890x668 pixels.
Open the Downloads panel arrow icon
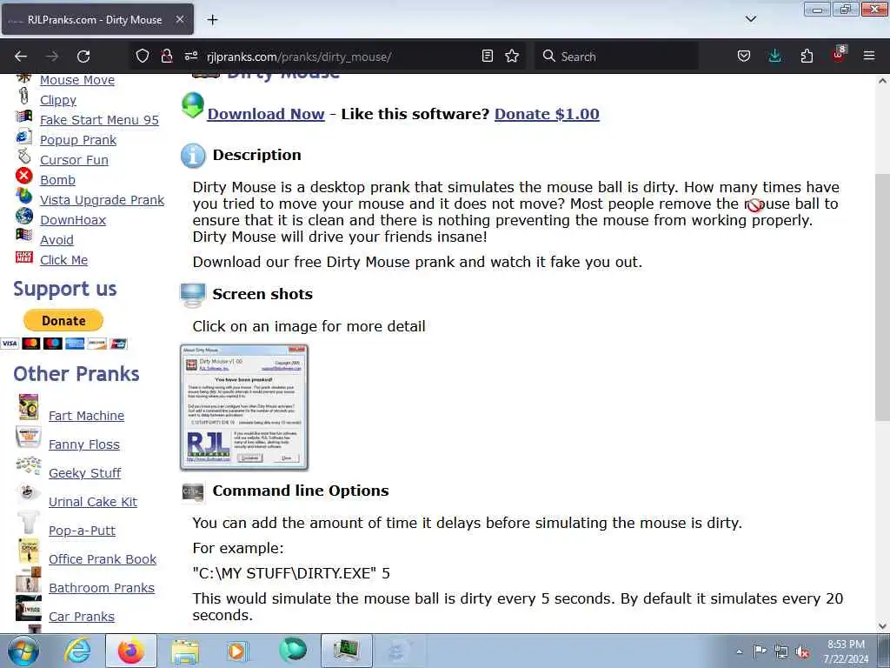pos(774,57)
